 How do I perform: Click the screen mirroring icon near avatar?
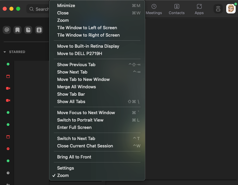tap(218, 9)
